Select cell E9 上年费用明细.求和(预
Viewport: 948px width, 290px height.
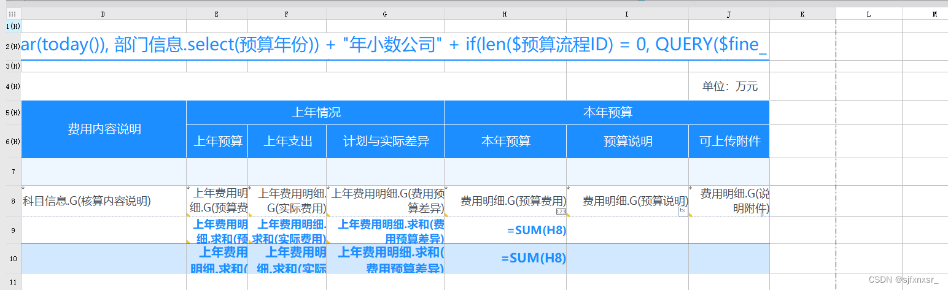(217, 231)
